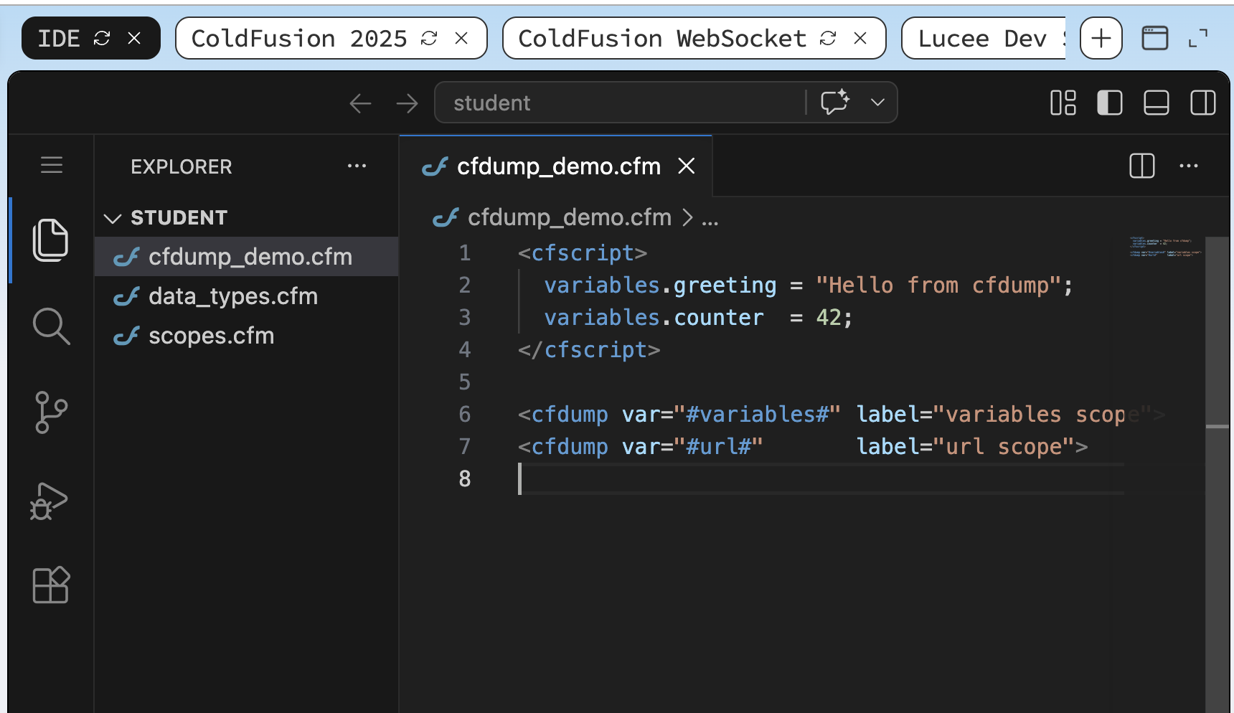Viewport: 1234px width, 713px height.
Task: Open the Explorer files icon in activity bar
Action: [50, 240]
